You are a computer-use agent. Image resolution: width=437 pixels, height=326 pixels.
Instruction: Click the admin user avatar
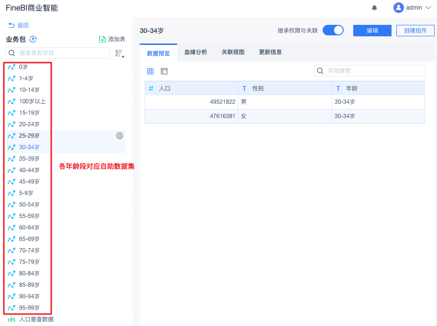(399, 8)
